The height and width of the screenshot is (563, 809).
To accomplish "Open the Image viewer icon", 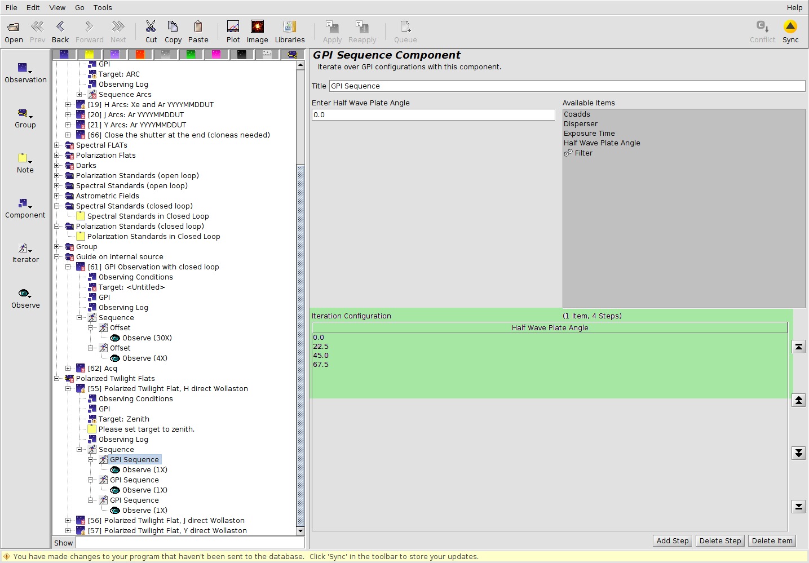I will tap(257, 26).
